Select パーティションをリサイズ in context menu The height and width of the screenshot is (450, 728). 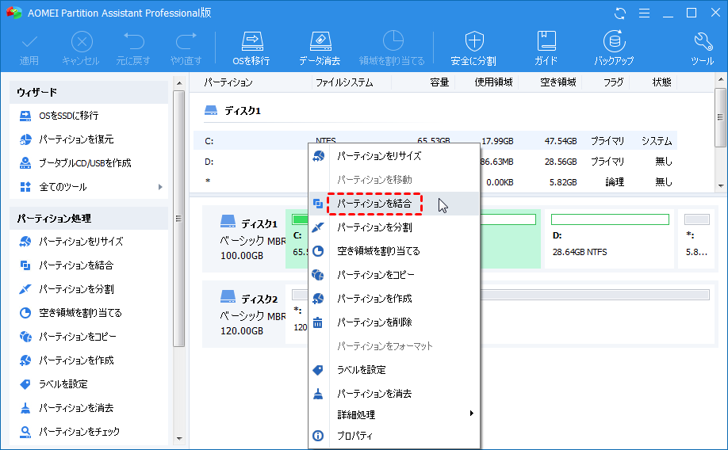coord(394,156)
